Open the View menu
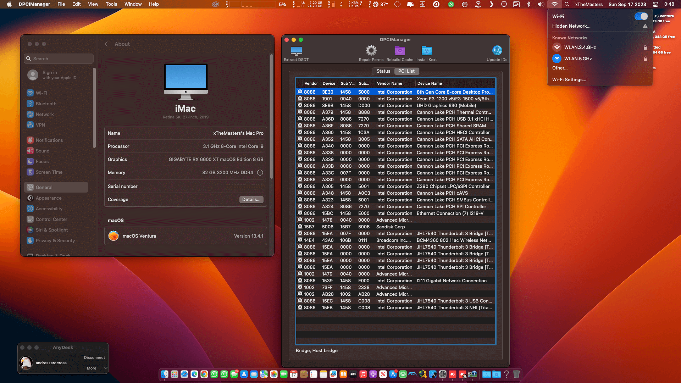Screen dimensions: 681x383 pyautogui.click(x=93, y=4)
